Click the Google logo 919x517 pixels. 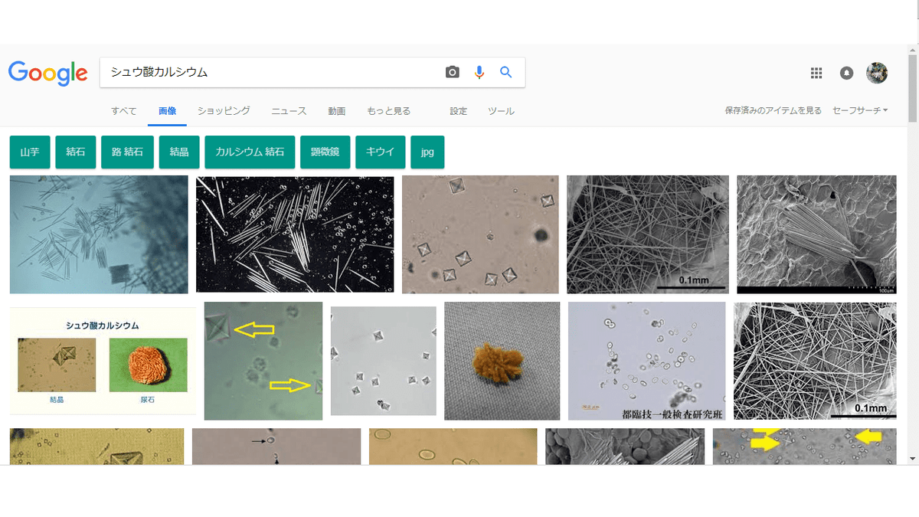click(x=47, y=73)
